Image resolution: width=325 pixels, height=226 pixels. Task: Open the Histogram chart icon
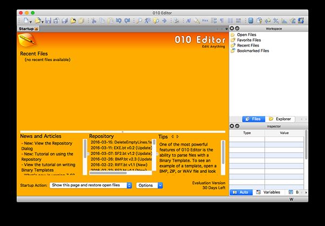coord(284,21)
